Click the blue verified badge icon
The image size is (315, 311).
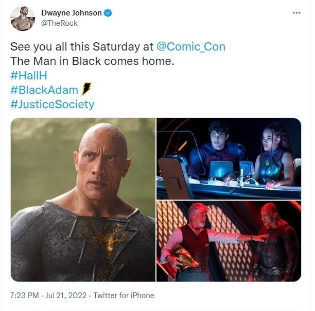(108, 13)
